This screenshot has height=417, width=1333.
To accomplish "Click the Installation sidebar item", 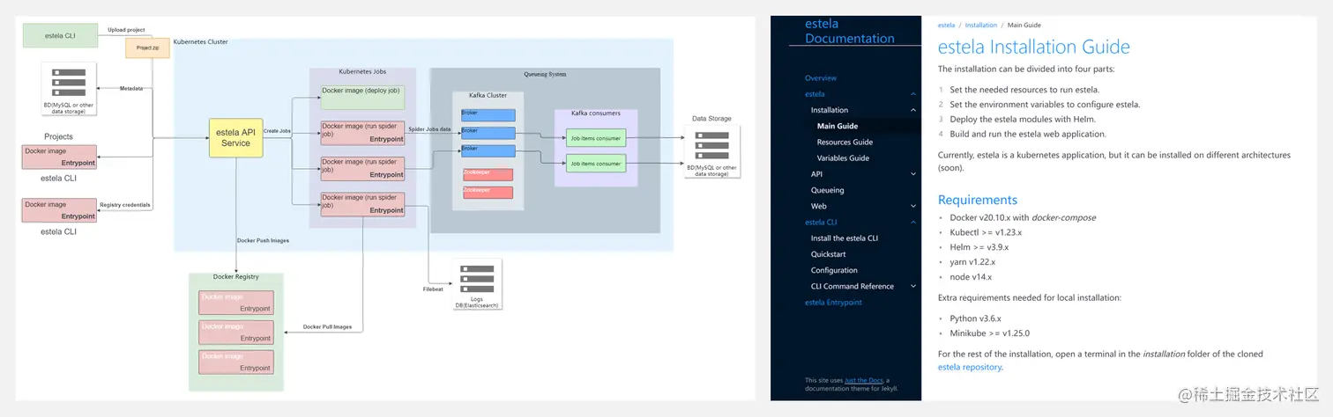I will 830,110.
